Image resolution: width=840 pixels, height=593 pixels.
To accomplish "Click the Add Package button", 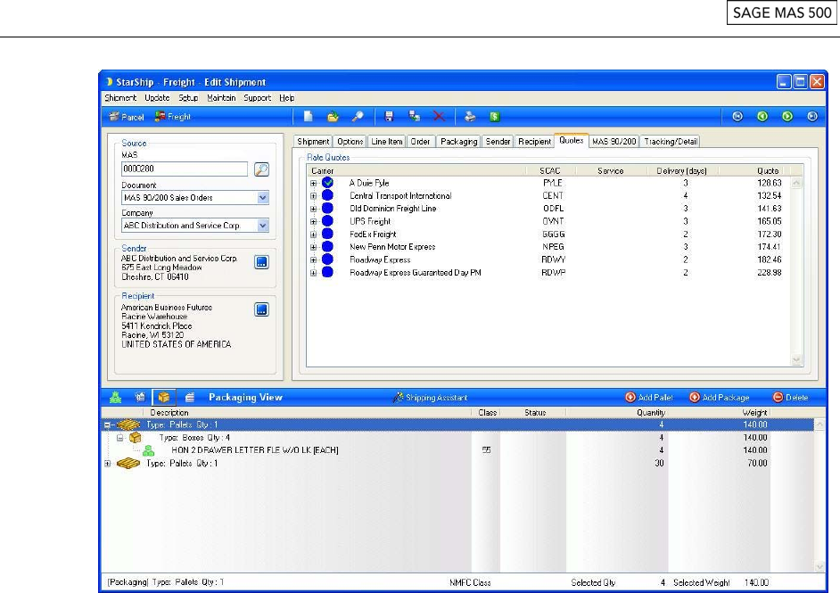I will point(719,398).
